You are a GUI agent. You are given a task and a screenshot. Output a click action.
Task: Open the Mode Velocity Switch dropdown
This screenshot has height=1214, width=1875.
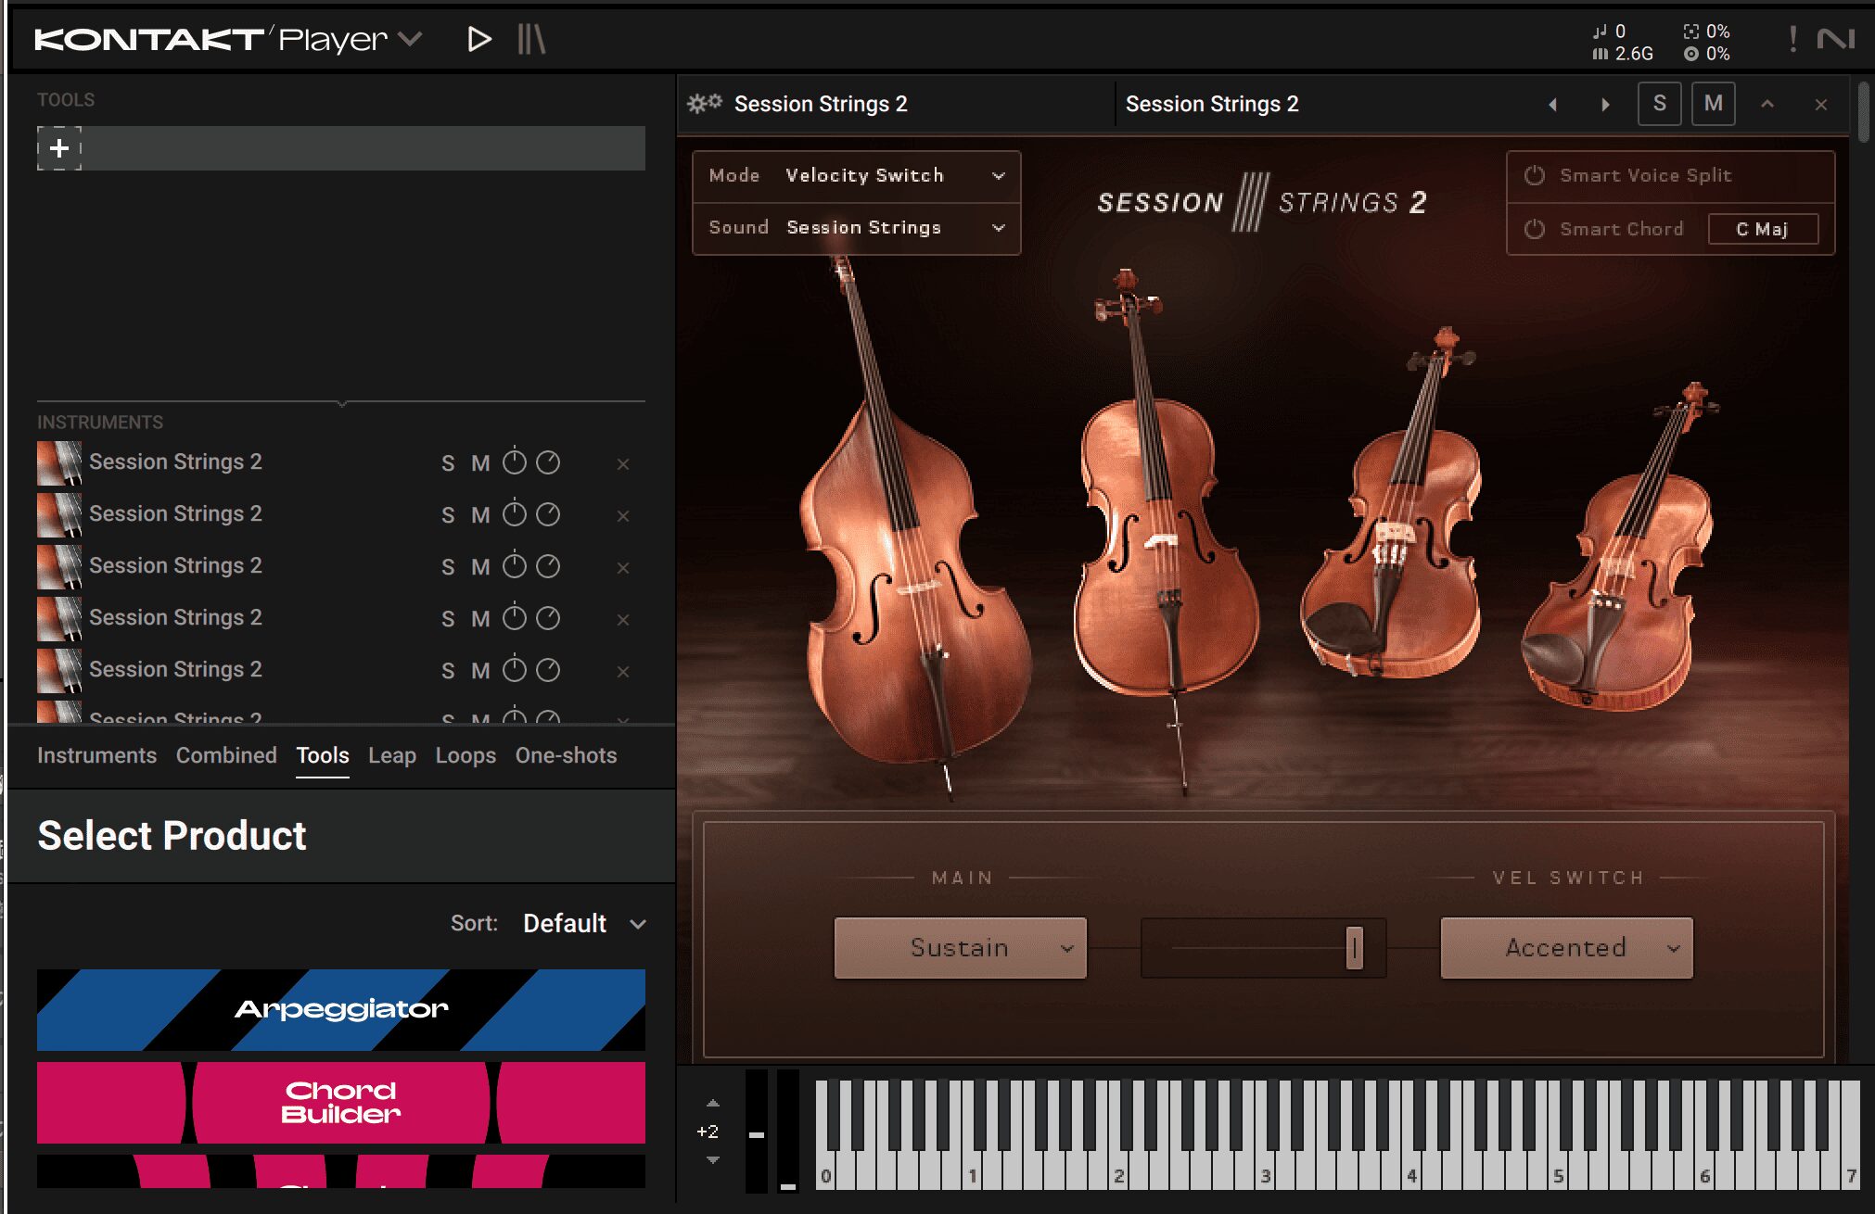click(x=856, y=176)
